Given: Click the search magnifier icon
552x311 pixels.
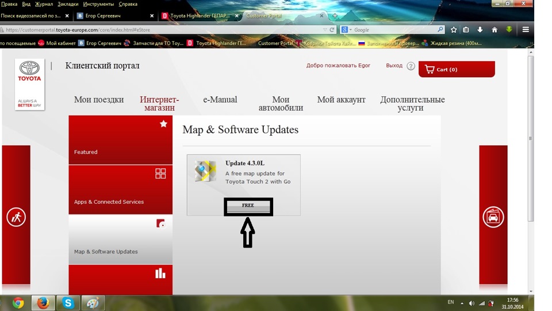Looking at the screenshot, I should point(440,29).
